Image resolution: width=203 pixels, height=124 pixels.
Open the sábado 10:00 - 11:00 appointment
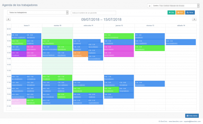[181, 42]
